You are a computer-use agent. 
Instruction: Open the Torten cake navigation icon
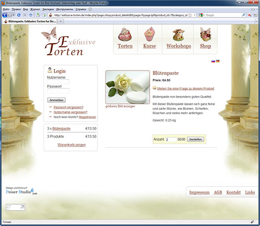tap(125, 34)
